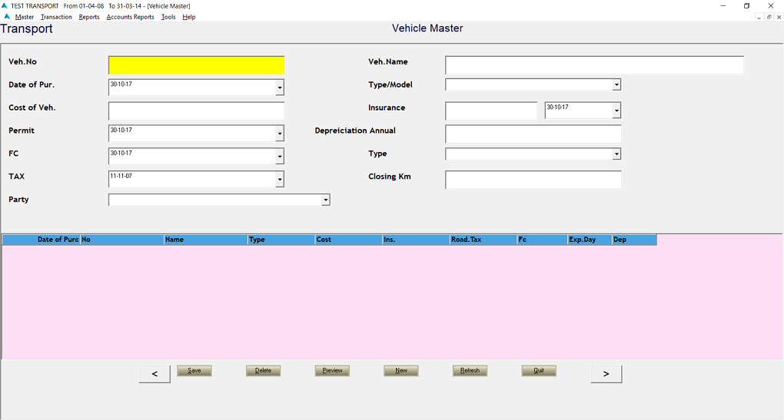Open the Transaction menu
Screen dimensions: 784x420
click(x=56, y=17)
